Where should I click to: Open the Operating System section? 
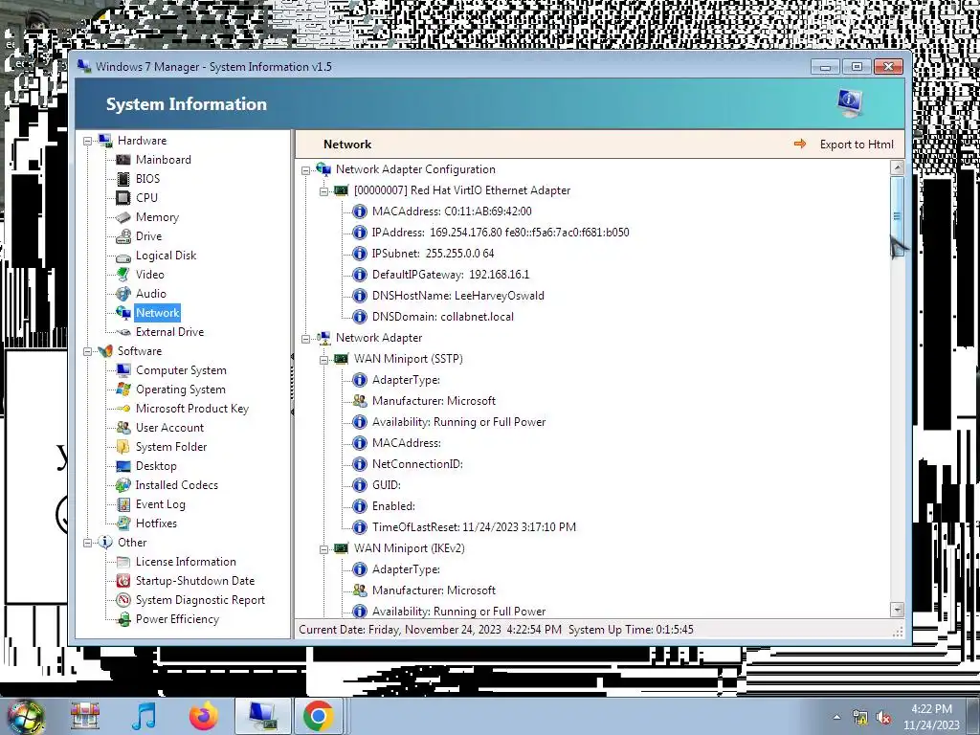(x=181, y=390)
